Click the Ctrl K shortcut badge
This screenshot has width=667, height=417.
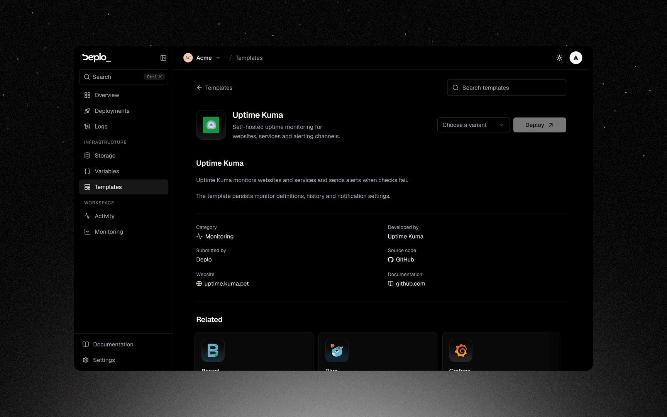pyautogui.click(x=154, y=77)
